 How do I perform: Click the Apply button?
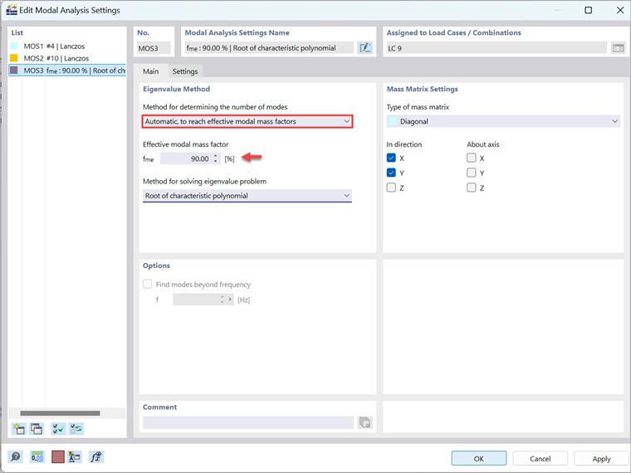click(x=601, y=459)
